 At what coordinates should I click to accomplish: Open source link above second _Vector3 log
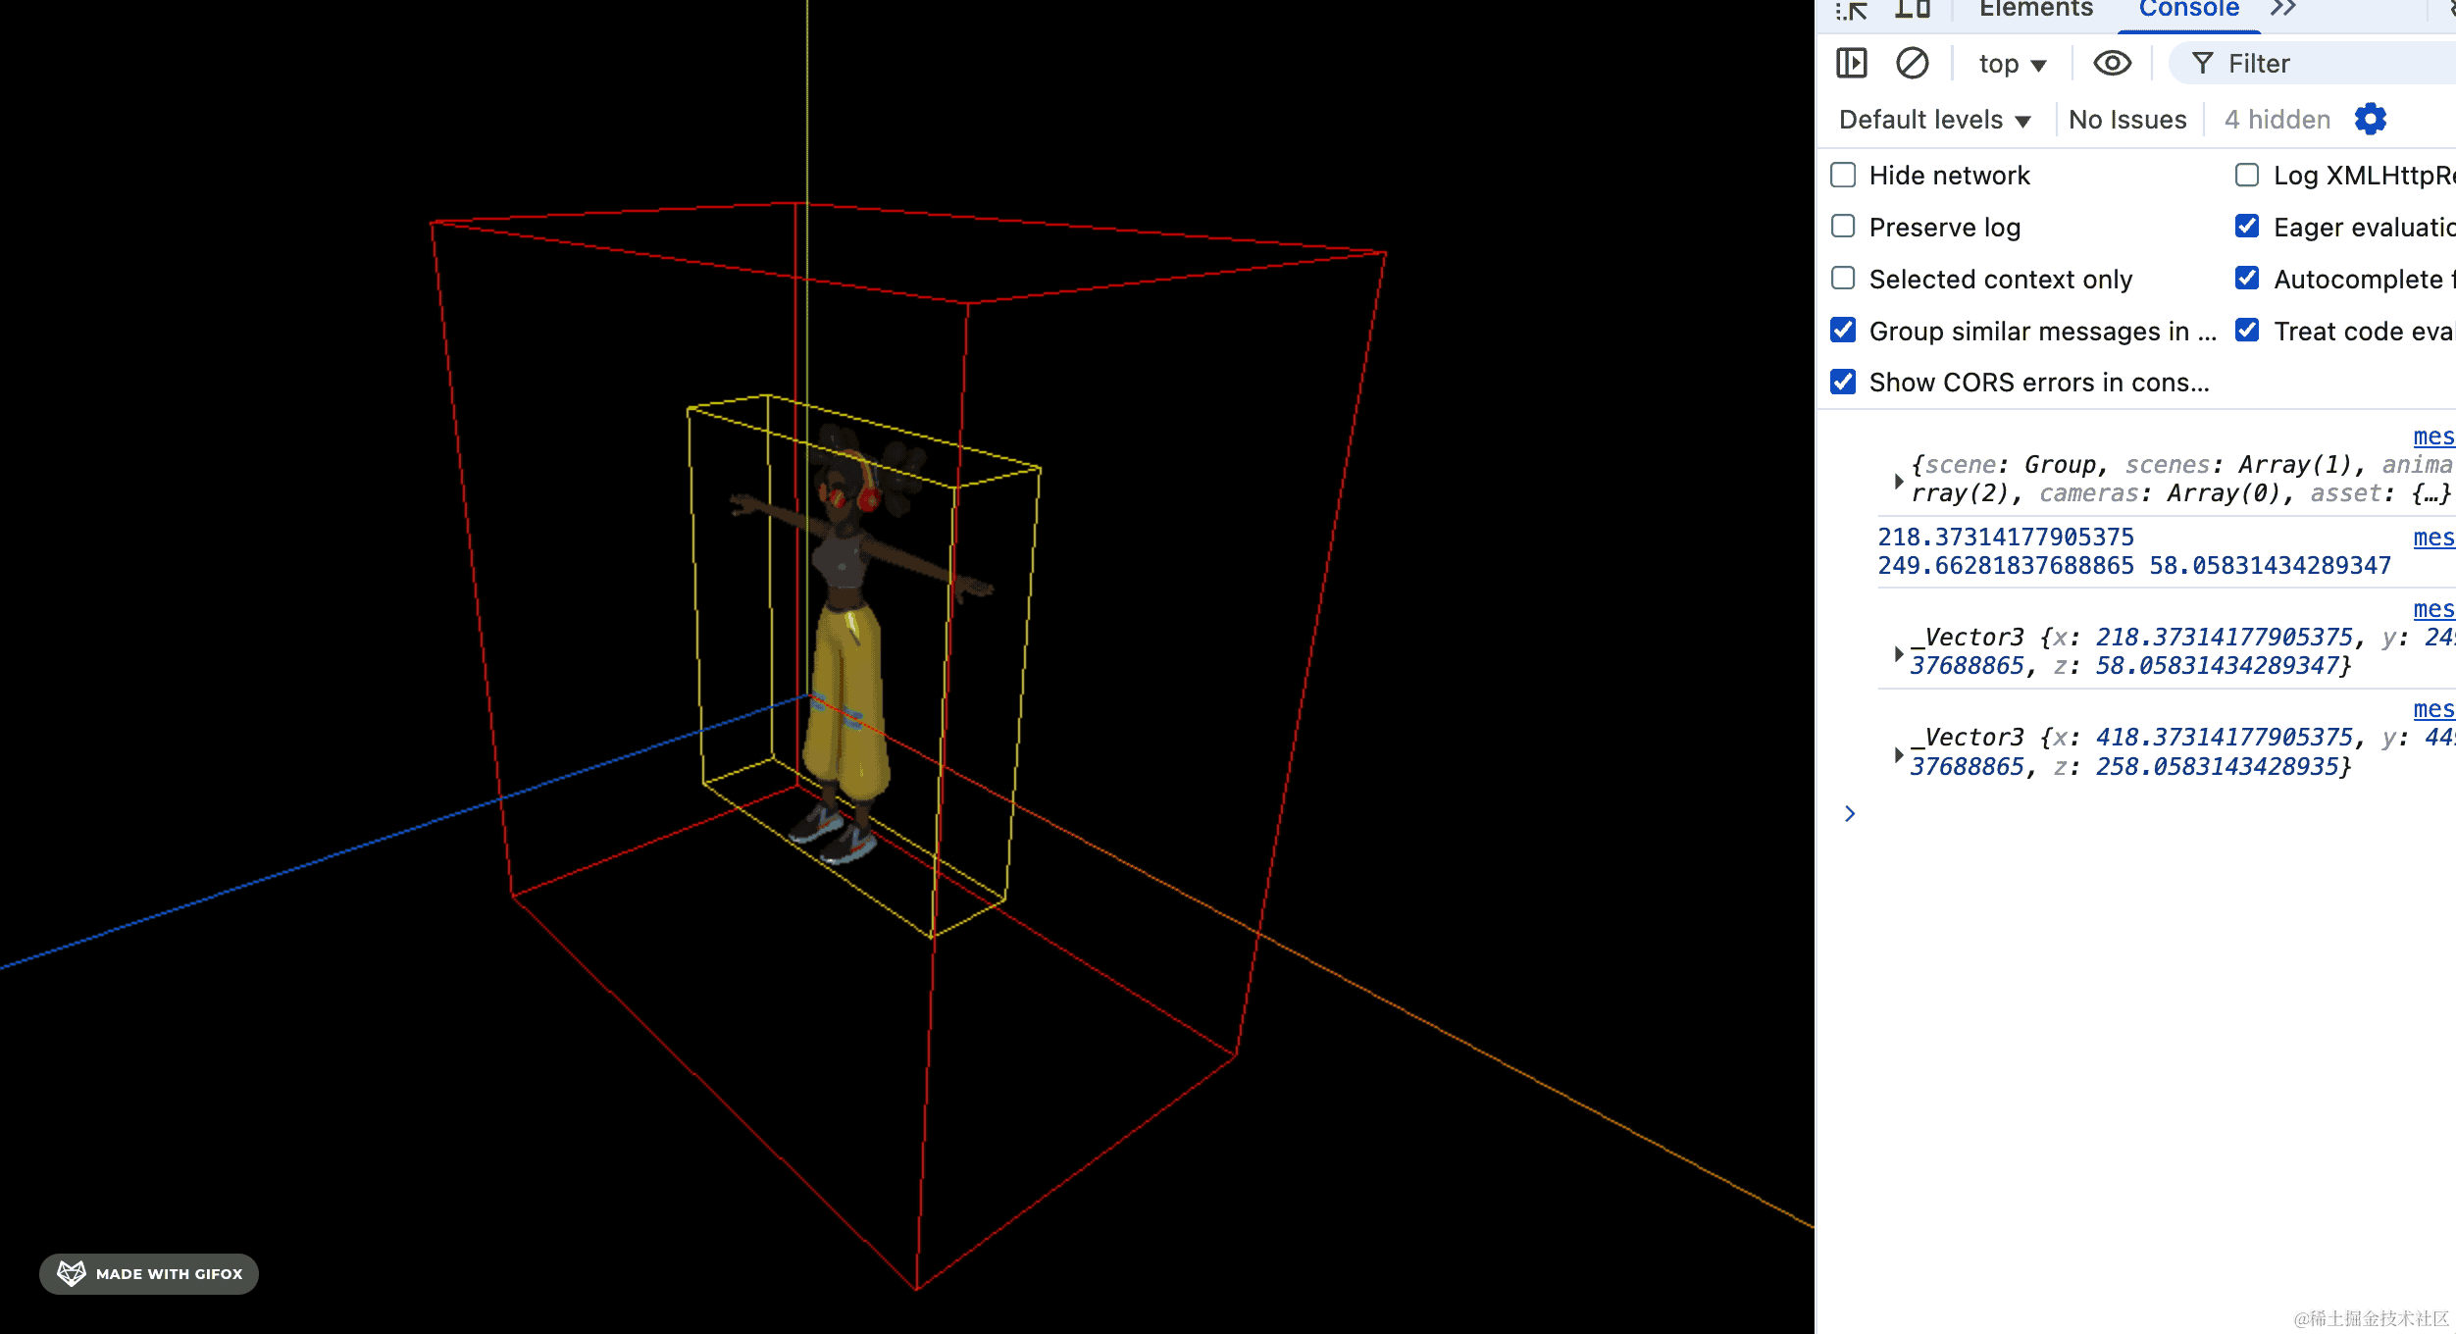coord(2433,709)
